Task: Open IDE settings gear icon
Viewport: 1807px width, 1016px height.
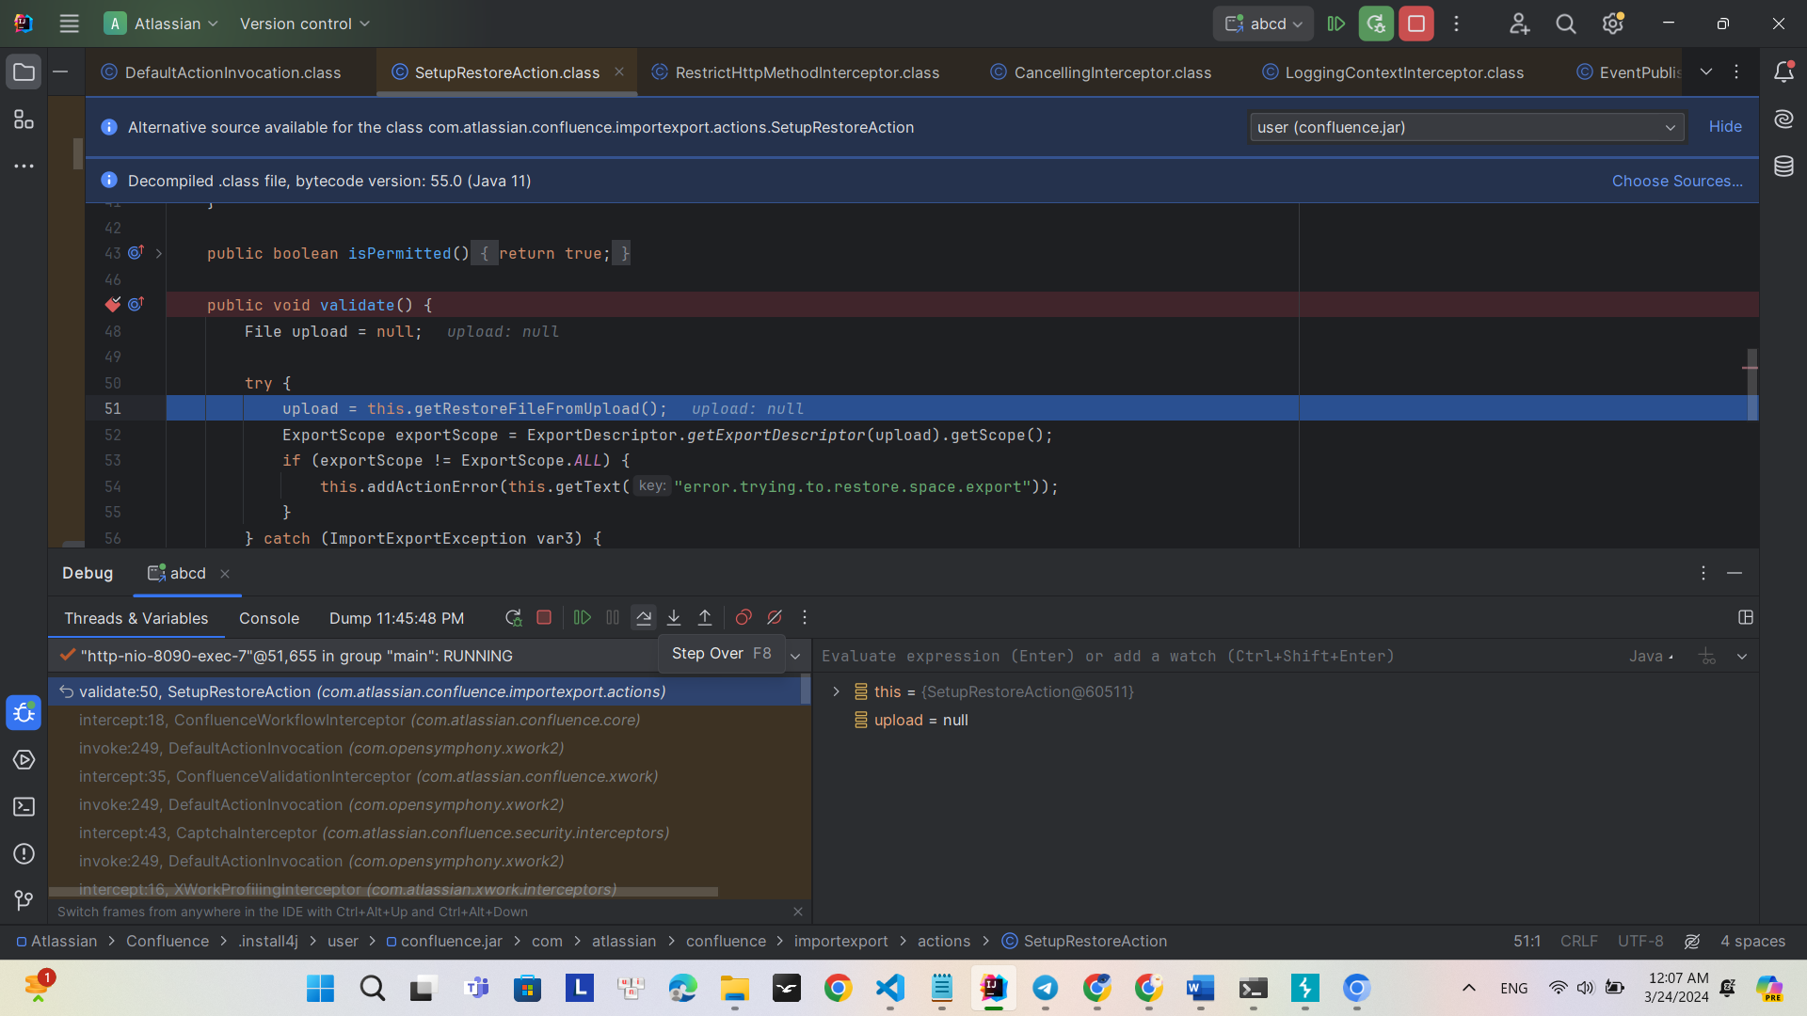Action: 1613,24
